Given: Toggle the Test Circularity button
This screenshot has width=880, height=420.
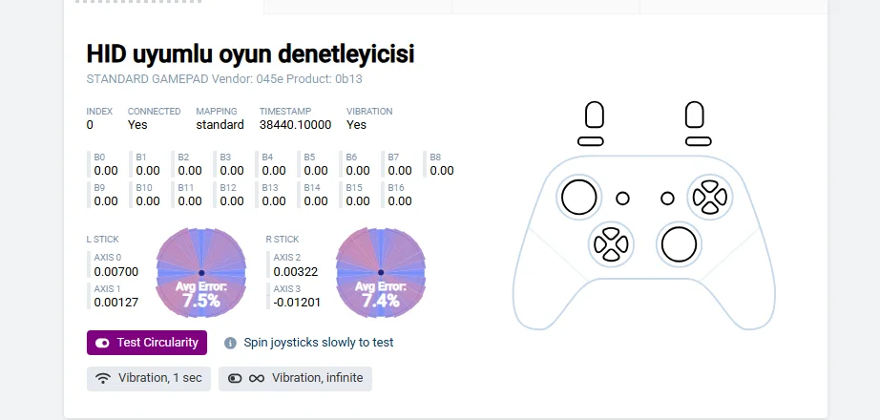Looking at the screenshot, I should click(x=146, y=343).
